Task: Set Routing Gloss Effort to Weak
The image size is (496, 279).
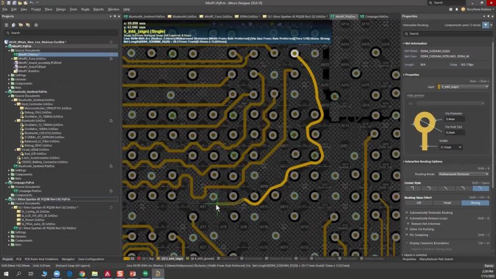Action: (x=447, y=203)
